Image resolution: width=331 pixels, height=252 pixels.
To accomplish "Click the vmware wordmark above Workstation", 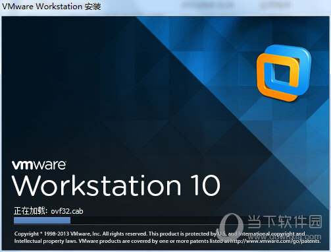I will click(x=39, y=165).
